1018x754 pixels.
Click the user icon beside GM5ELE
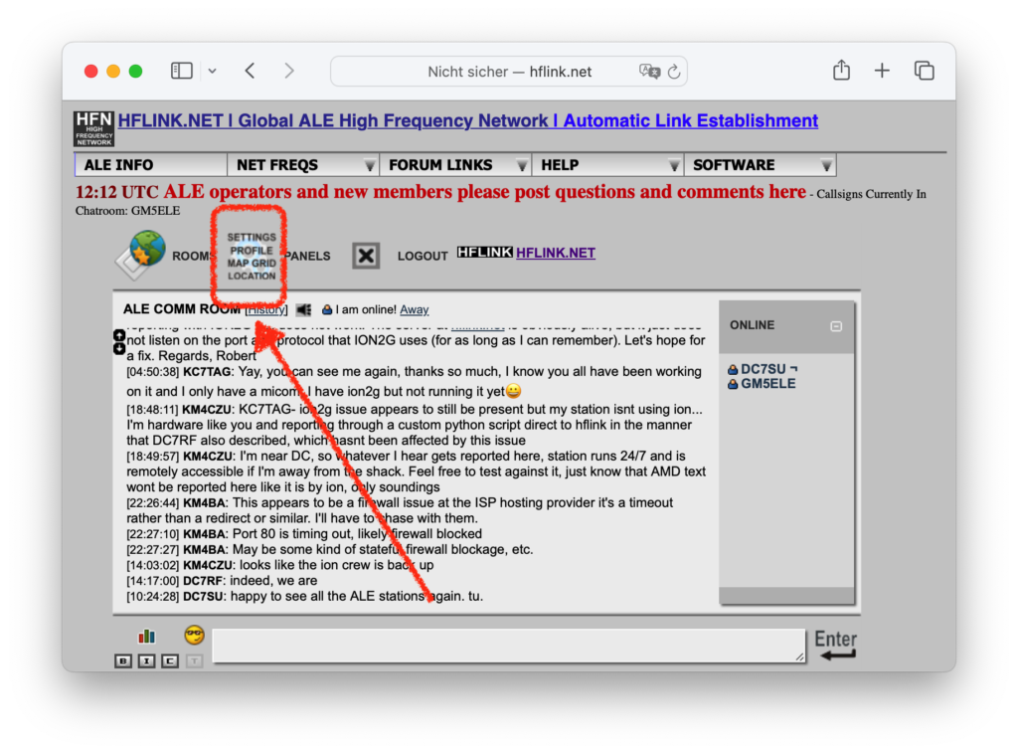(733, 384)
